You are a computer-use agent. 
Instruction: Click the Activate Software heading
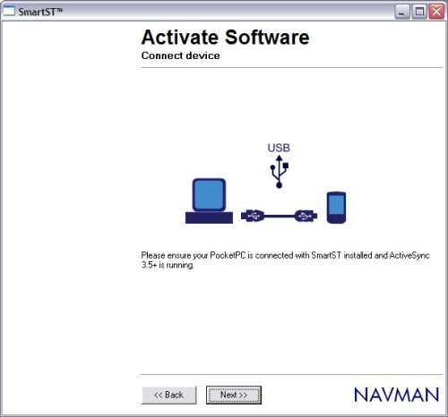(226, 38)
